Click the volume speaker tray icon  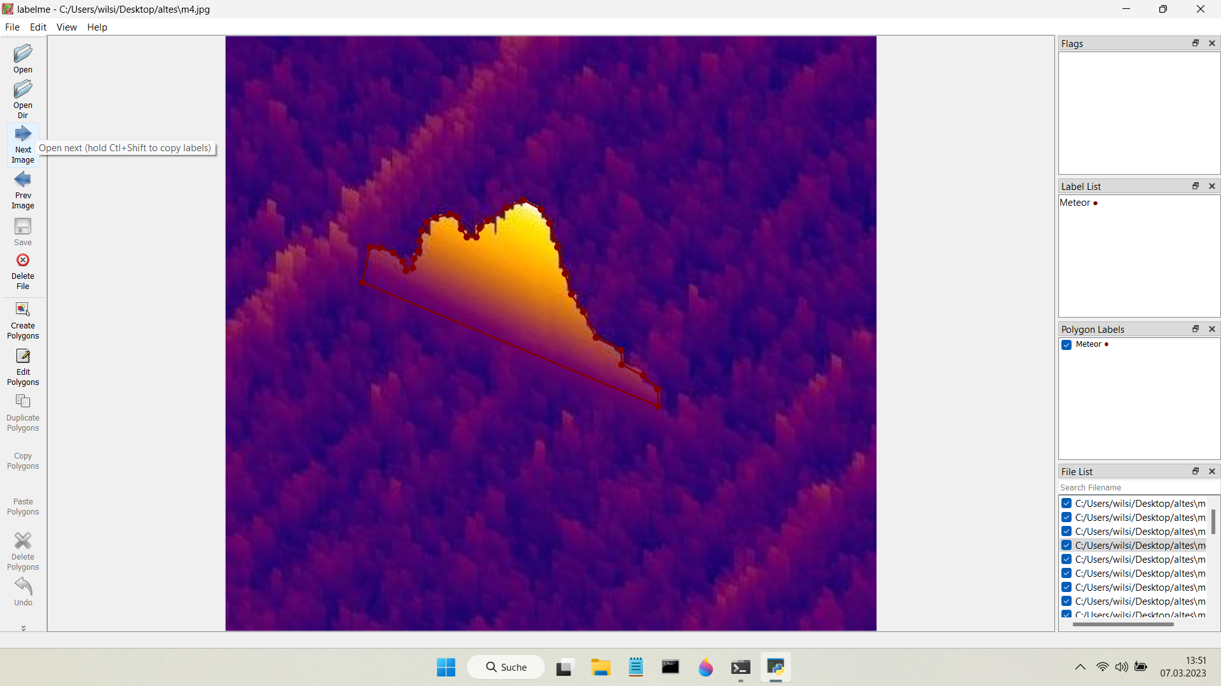(1122, 667)
